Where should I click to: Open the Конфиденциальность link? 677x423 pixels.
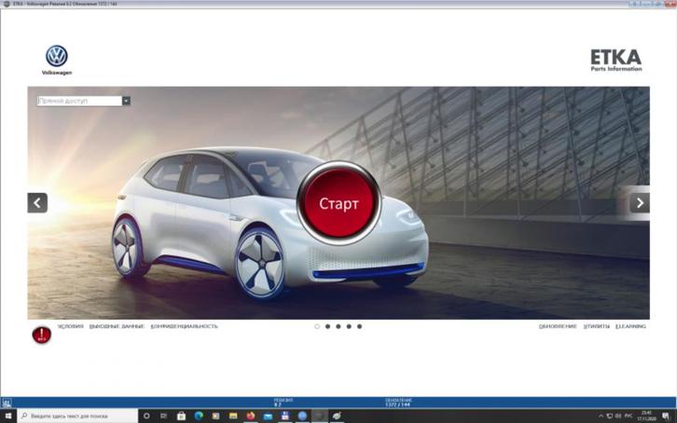click(x=184, y=326)
